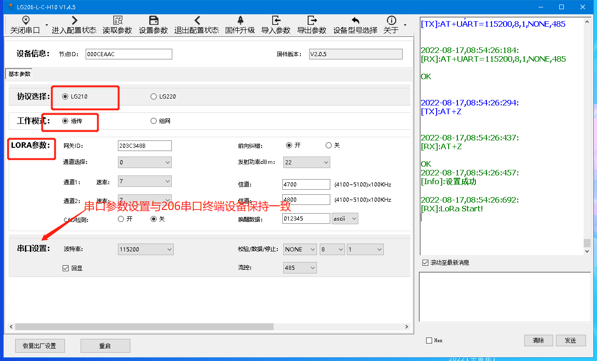Expand the 流控 dropdown showing 485

[300, 268]
